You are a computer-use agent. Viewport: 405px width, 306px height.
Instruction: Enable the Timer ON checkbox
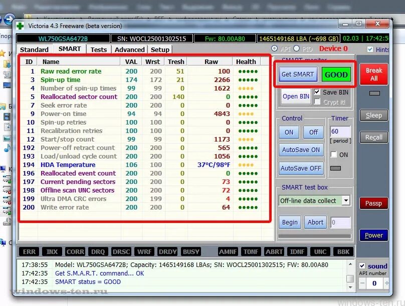(x=334, y=154)
